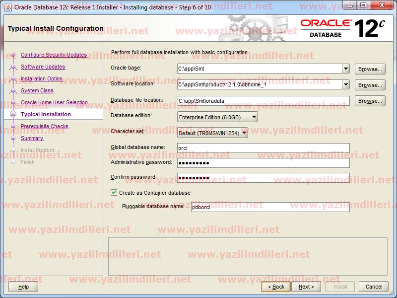Viewport: 397px width, 298px height.
Task: Open the Software Updates step
Action: [x=43, y=67]
